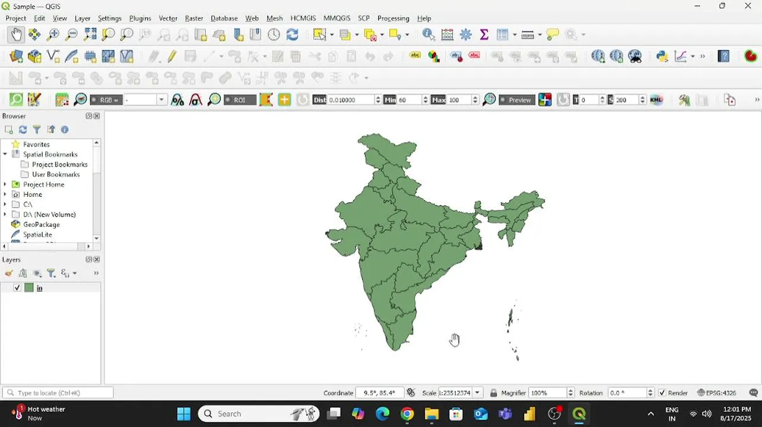Open the Project menu
Image resolution: width=762 pixels, height=427 pixels.
[x=16, y=18]
